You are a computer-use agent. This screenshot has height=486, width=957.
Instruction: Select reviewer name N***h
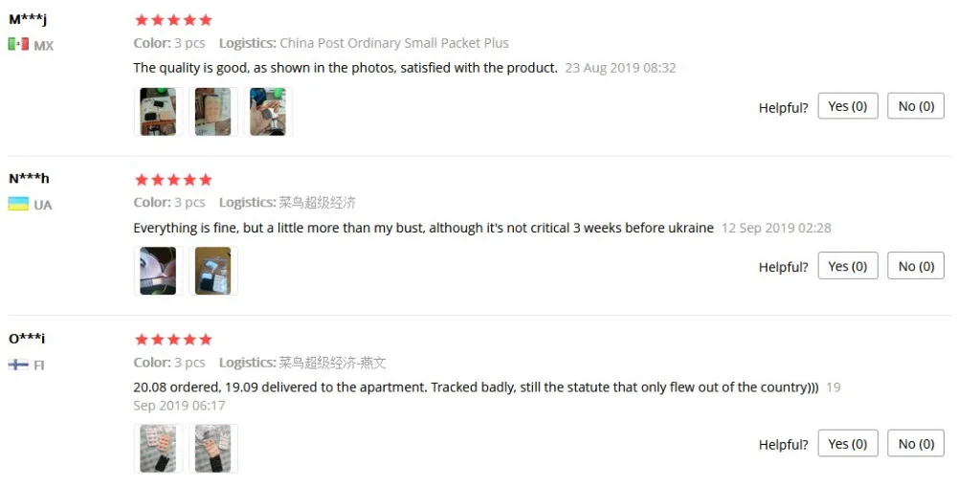(x=29, y=179)
